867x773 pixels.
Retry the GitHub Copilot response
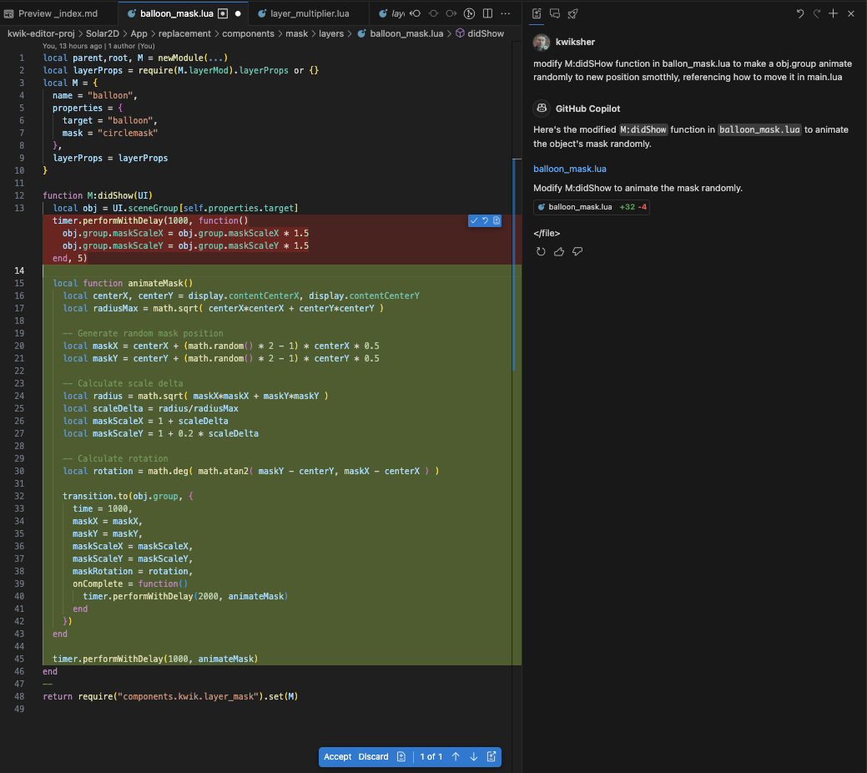coord(541,252)
